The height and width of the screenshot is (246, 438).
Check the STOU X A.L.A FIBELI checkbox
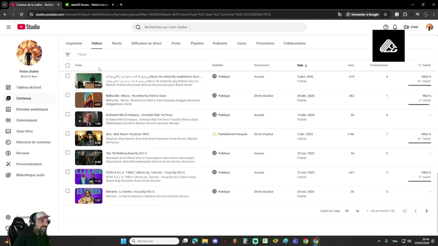point(67,172)
